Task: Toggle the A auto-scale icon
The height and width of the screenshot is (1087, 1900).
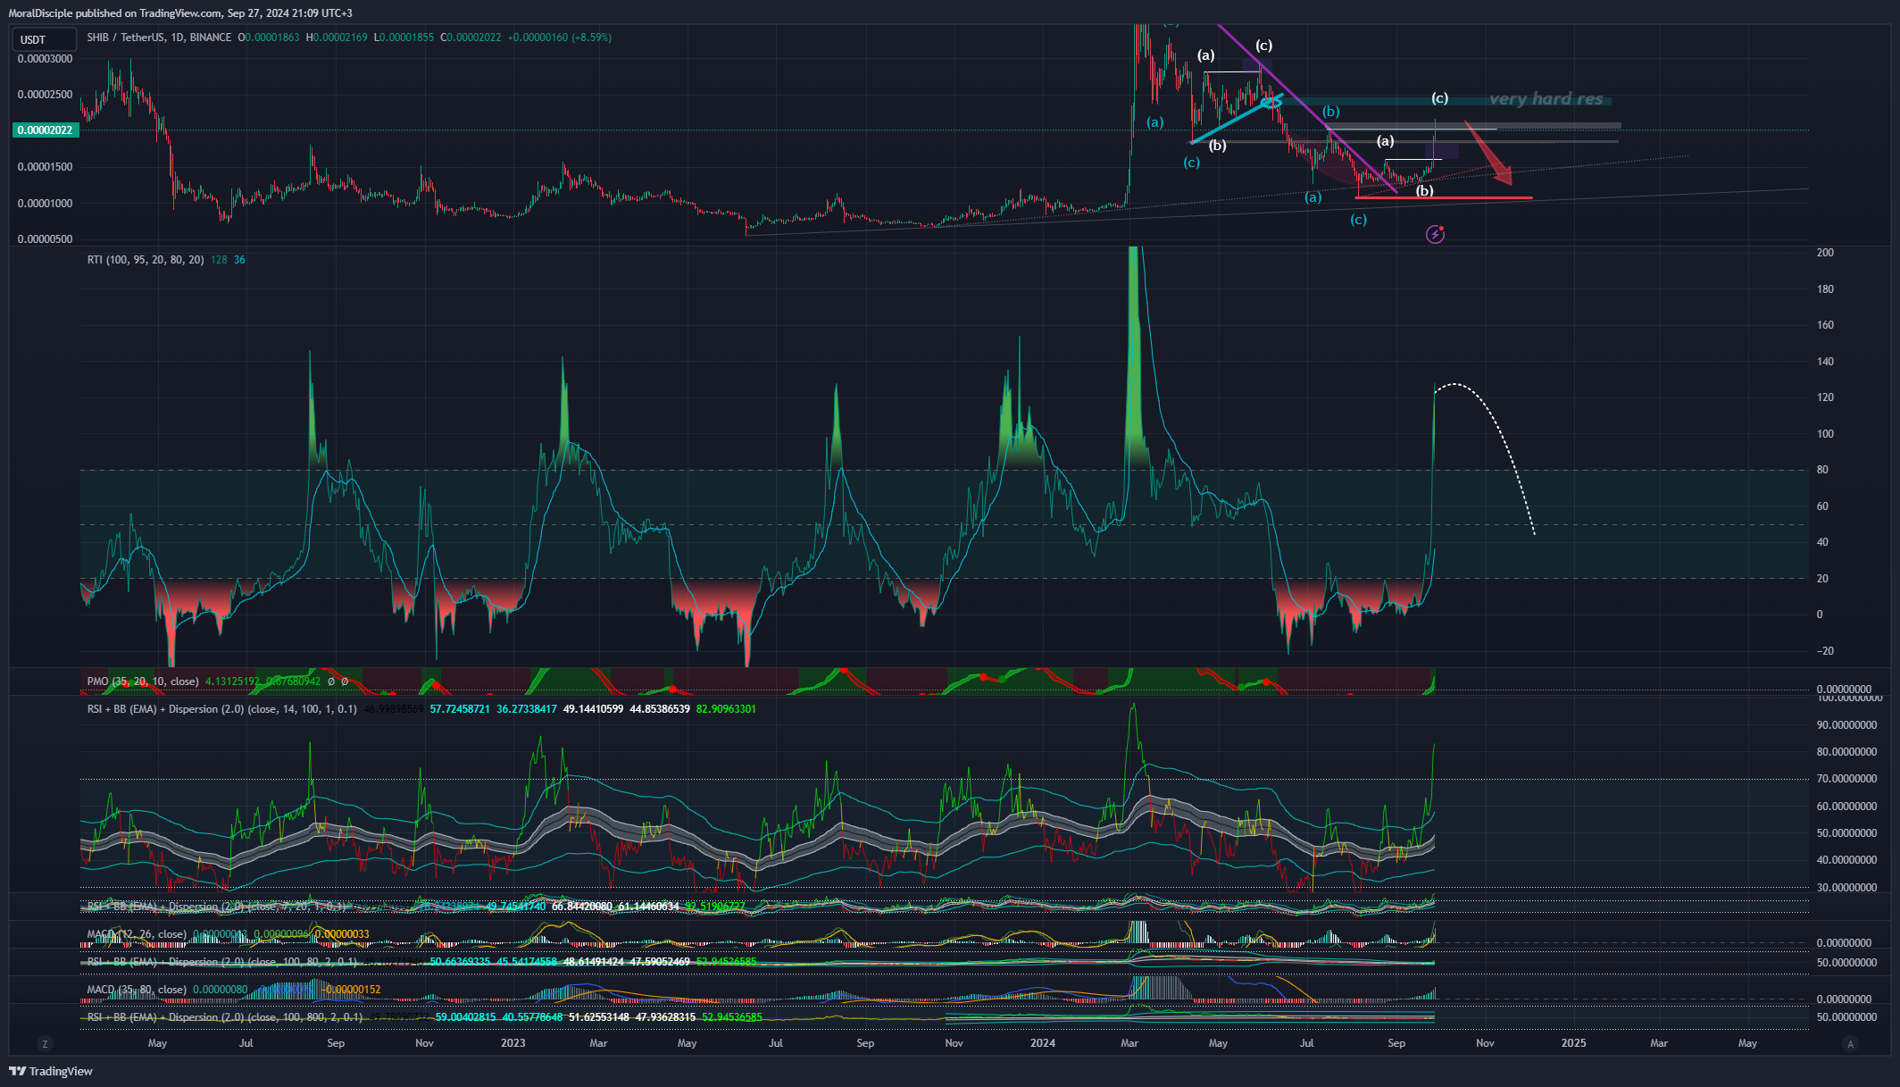Action: [1850, 1043]
